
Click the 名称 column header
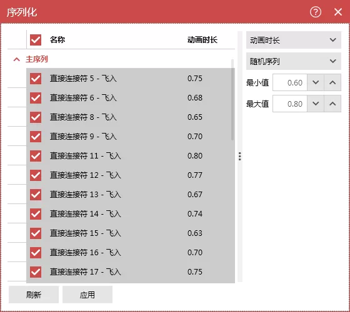click(x=57, y=40)
